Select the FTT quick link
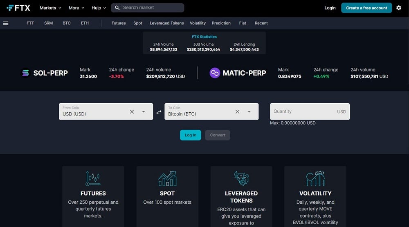The width and height of the screenshot is (409, 227). [30, 23]
